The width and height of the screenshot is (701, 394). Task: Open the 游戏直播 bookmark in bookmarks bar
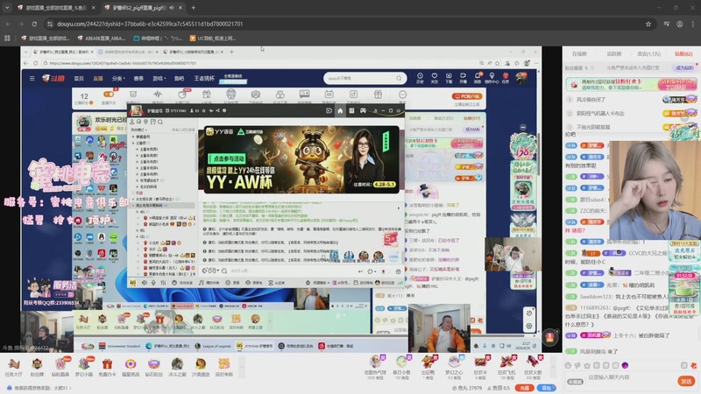[x=46, y=39]
